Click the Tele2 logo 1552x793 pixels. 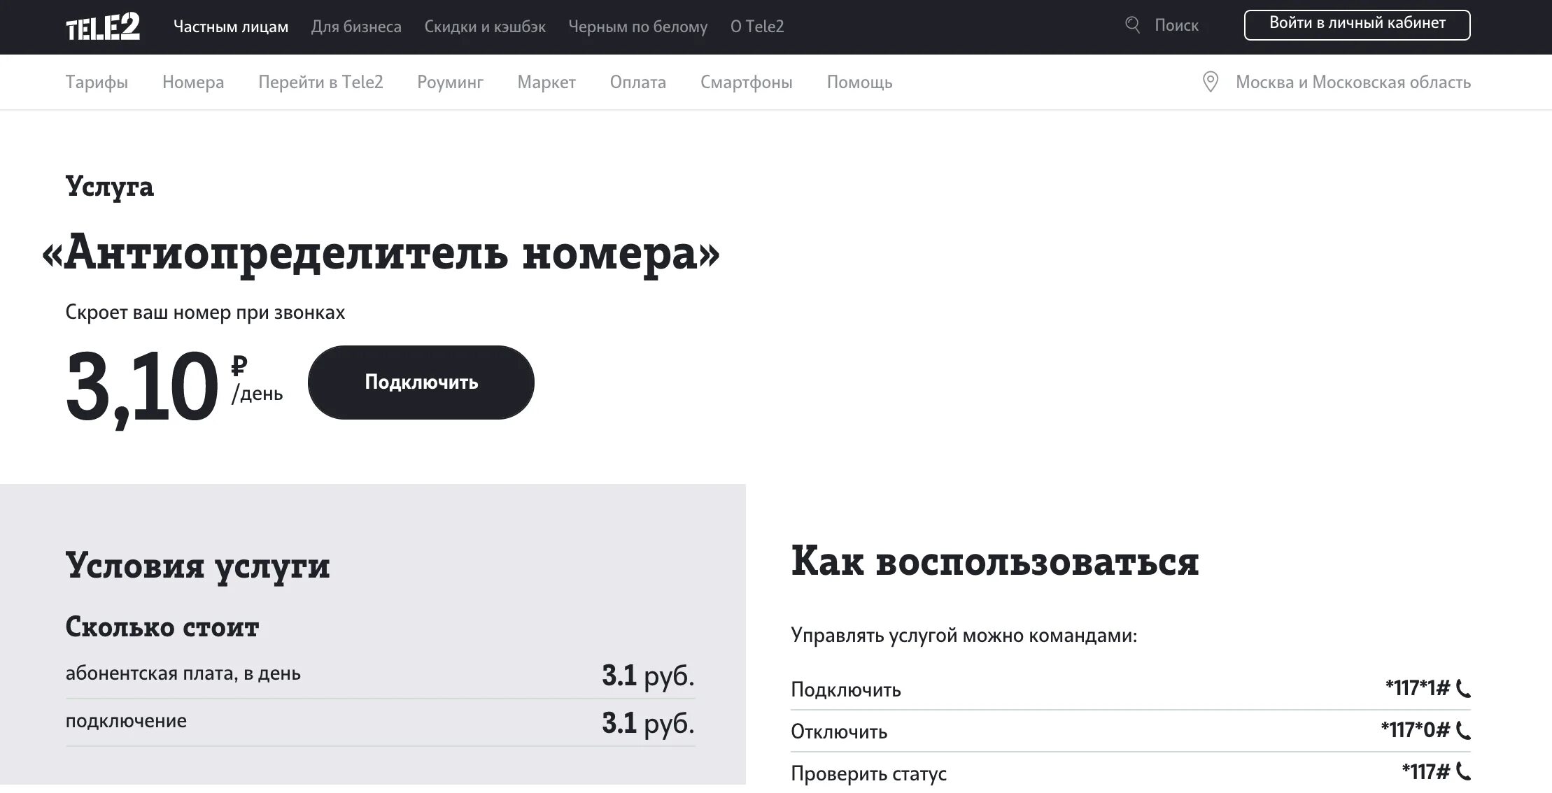(103, 27)
